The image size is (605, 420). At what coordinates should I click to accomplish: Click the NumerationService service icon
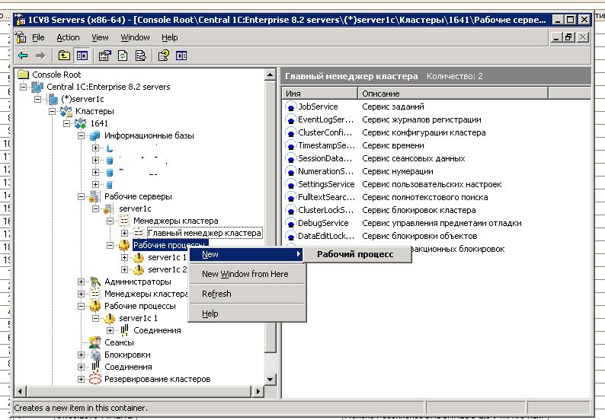click(x=290, y=171)
